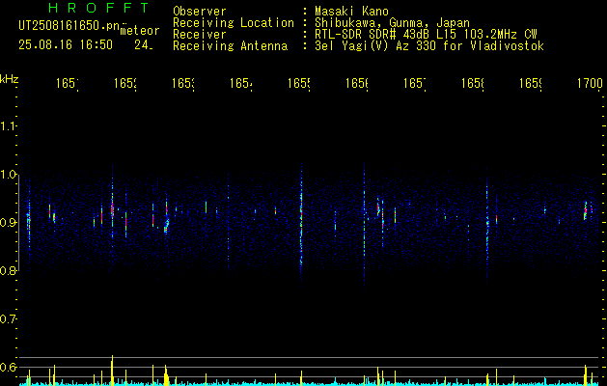Click the 0.9 kHz frequency tick label
Viewport: 607px width, 386px height.
tap(8, 222)
